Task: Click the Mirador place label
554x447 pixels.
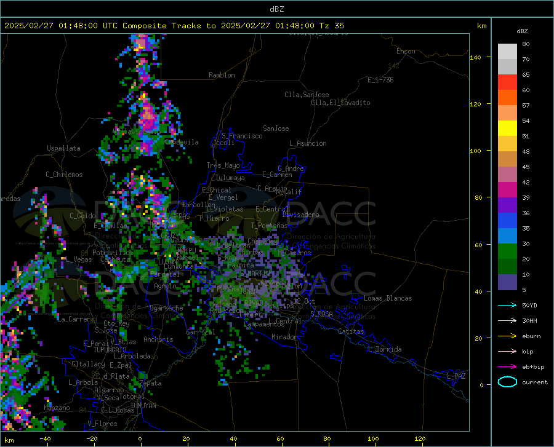Action: click(x=284, y=337)
